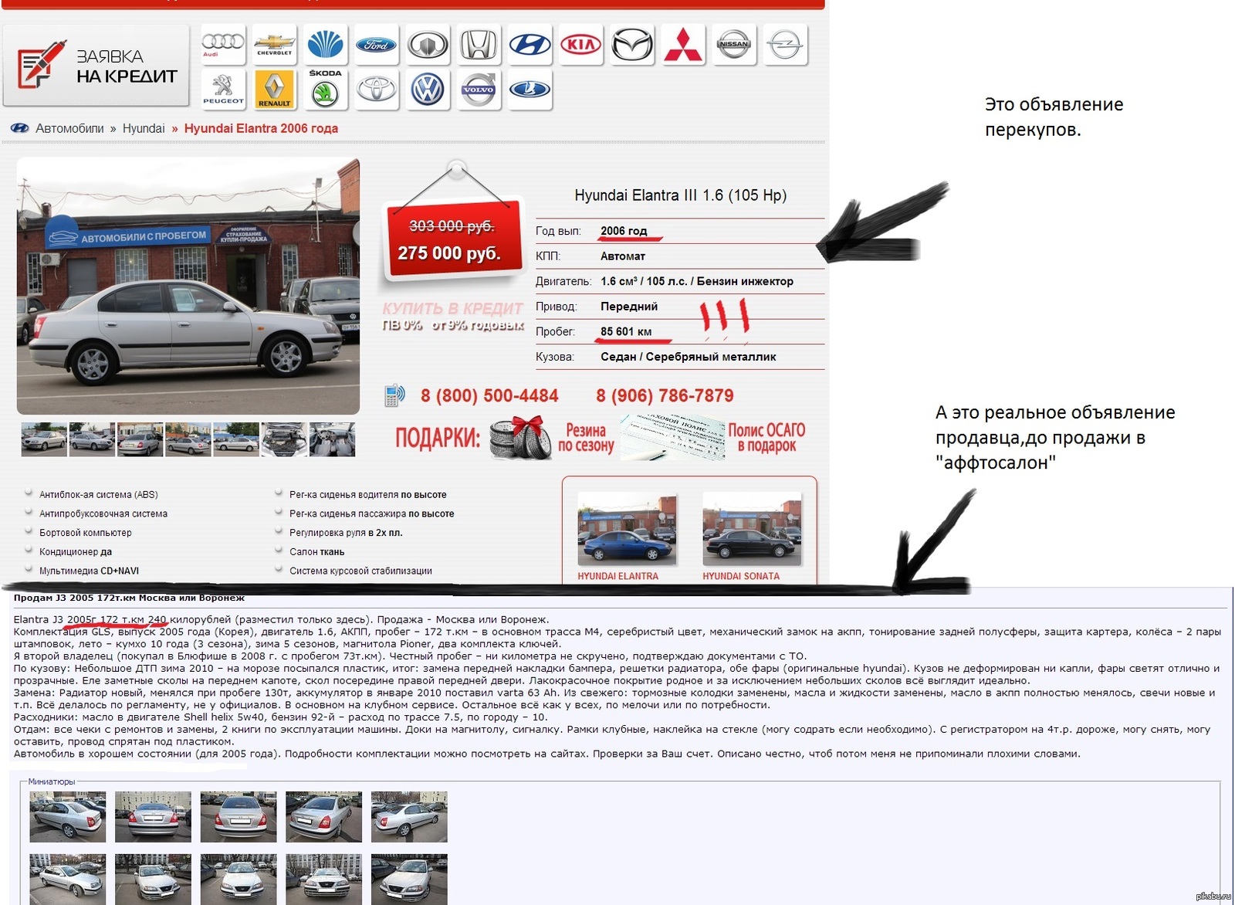Enlarge the main silver Elantra photo
This screenshot has width=1235, height=905.
pyautogui.click(x=188, y=286)
